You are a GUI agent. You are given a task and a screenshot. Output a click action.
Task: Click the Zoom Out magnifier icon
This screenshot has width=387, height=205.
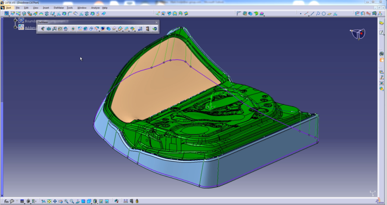point(72,201)
